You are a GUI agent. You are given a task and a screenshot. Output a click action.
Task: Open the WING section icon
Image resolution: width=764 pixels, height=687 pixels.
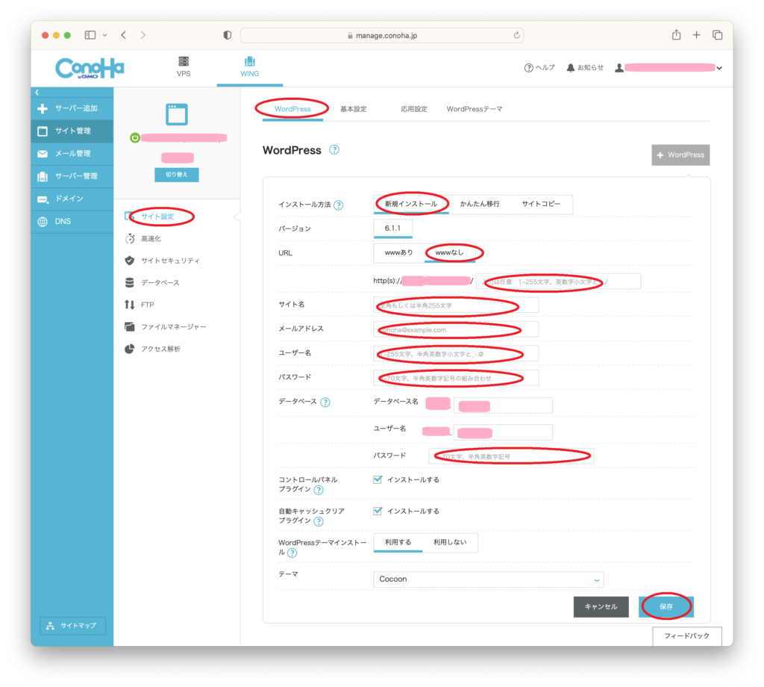point(249,61)
